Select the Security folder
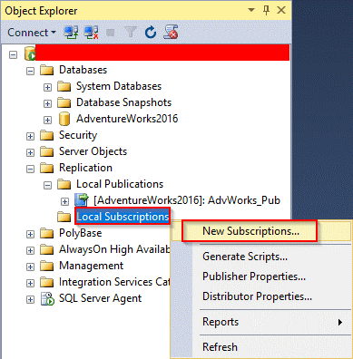 pyautogui.click(x=78, y=135)
